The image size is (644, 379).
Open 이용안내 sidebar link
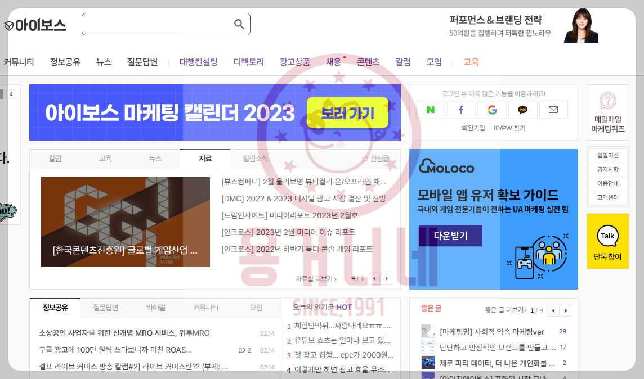coord(608,183)
